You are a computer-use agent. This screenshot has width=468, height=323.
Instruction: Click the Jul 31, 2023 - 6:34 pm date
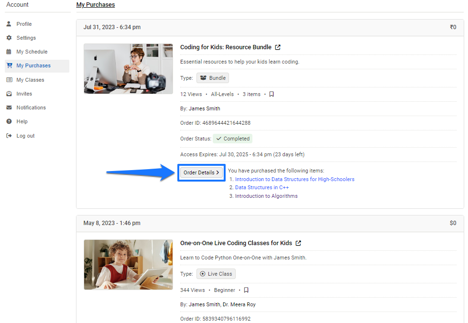tap(112, 27)
